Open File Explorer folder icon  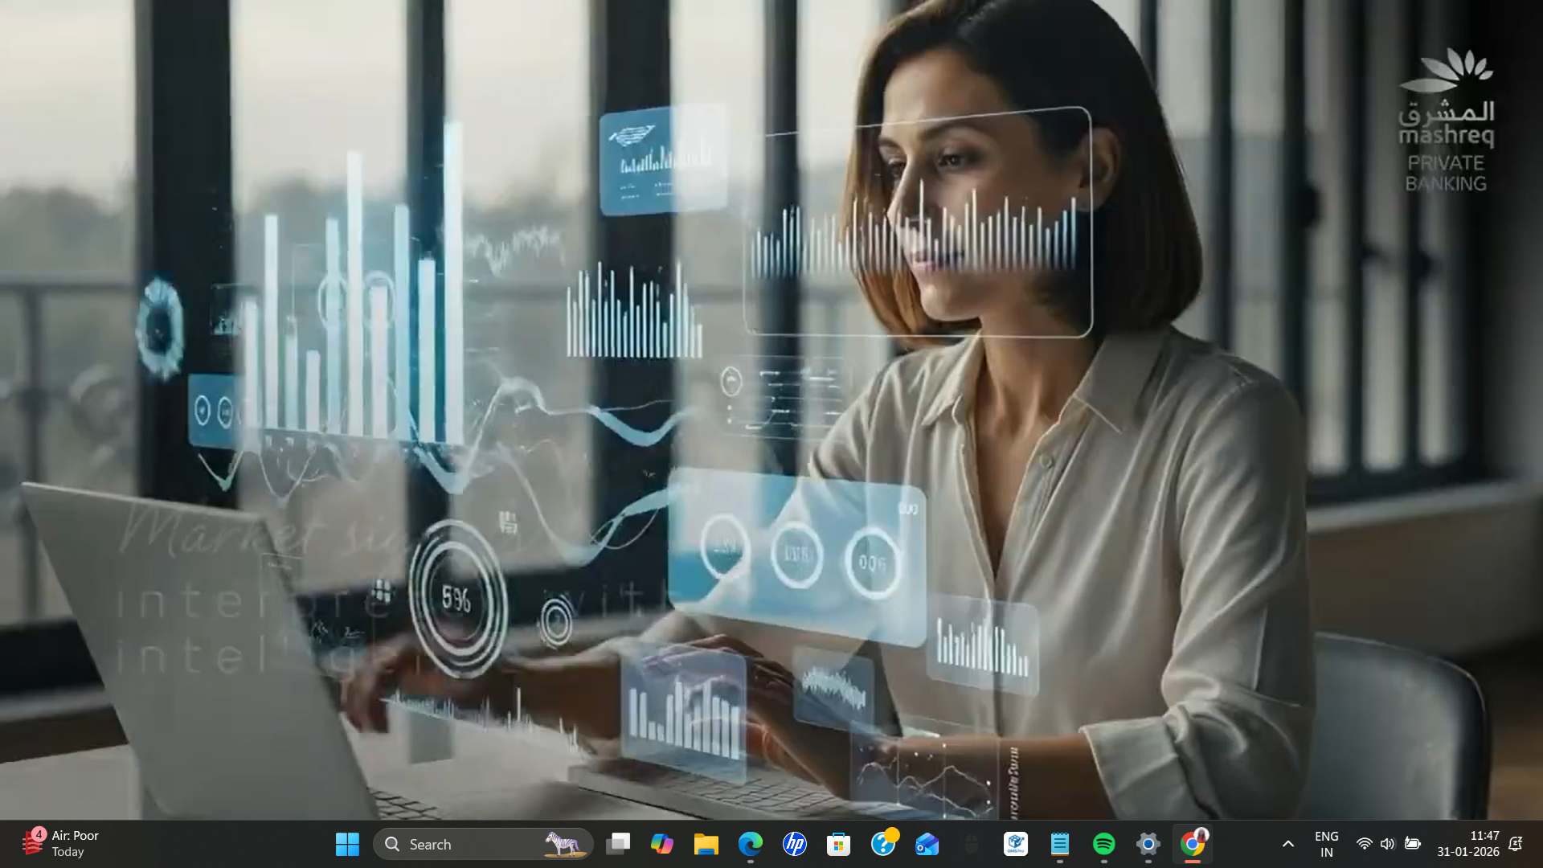(706, 844)
